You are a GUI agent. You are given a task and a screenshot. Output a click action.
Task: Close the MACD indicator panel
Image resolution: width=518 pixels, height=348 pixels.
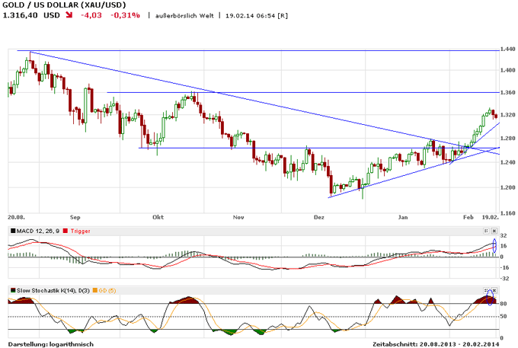[495, 230]
